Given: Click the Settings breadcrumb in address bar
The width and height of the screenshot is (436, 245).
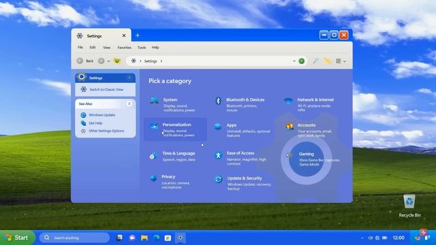Looking at the screenshot, I should click(x=151, y=61).
